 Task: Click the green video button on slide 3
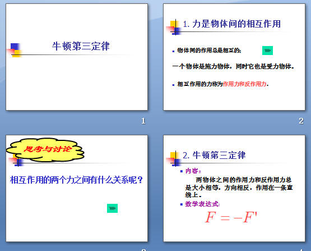pos(112,208)
